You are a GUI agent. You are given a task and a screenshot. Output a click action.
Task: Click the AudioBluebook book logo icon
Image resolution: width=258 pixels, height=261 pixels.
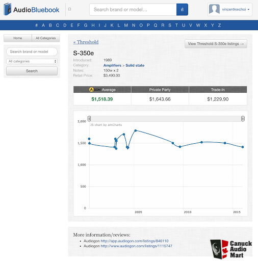pos(8,9)
